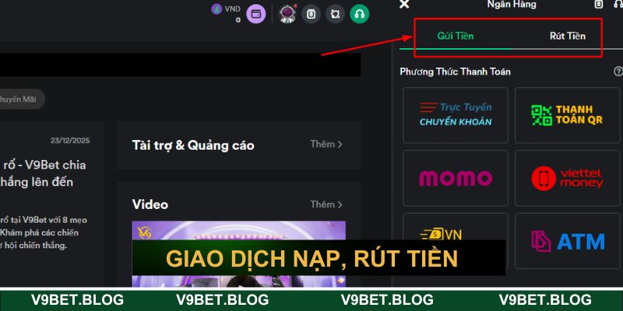Switch to the Rút Tiền tab
Screen dimensions: 623x311
pyautogui.click(x=568, y=36)
